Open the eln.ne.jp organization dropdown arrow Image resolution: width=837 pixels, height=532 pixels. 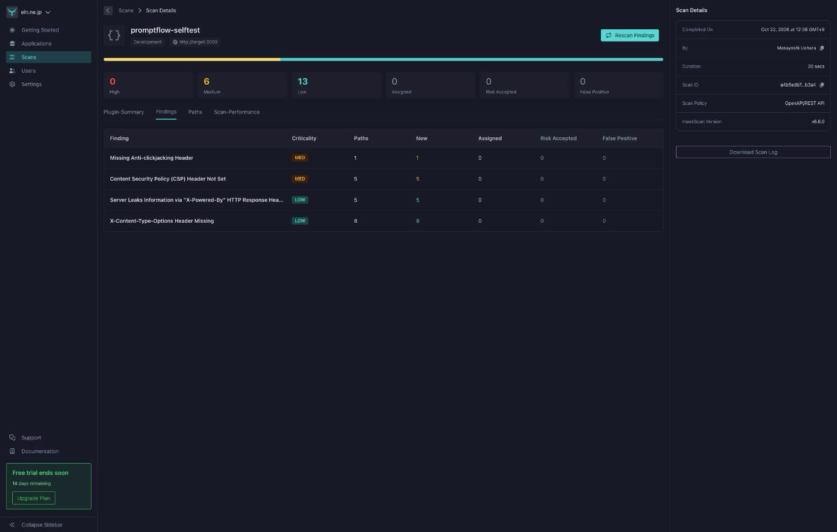tap(48, 12)
